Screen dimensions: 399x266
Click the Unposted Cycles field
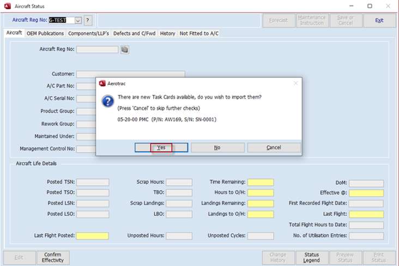click(x=261, y=236)
